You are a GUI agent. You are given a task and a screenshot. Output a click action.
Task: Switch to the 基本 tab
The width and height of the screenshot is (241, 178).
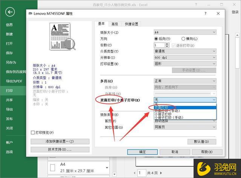click(101, 23)
